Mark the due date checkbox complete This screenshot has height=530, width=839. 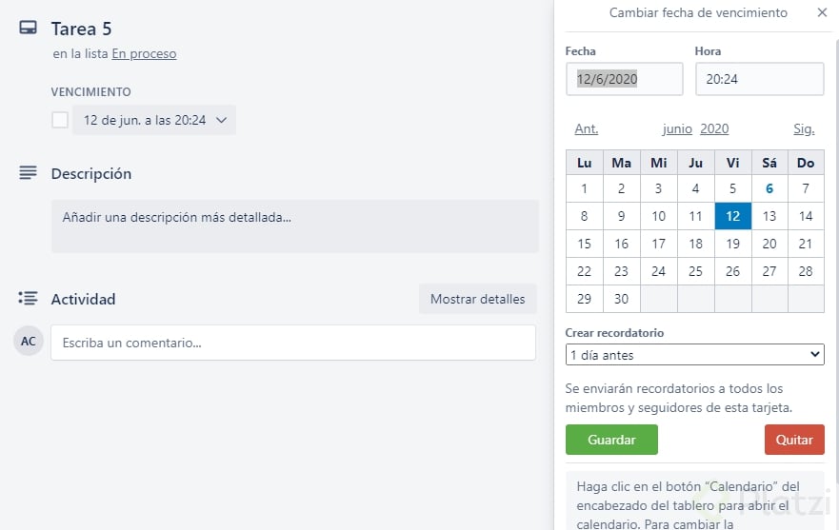60,120
